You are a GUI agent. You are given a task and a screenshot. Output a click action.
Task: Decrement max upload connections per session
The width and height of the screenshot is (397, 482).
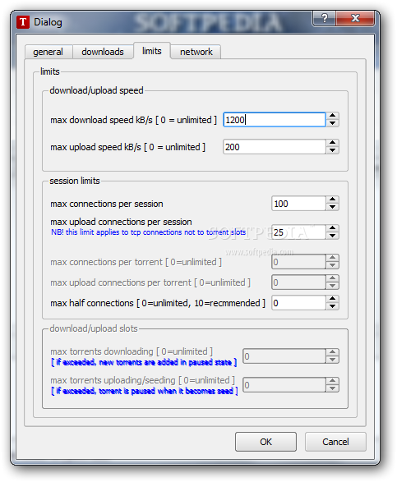[x=332, y=236]
